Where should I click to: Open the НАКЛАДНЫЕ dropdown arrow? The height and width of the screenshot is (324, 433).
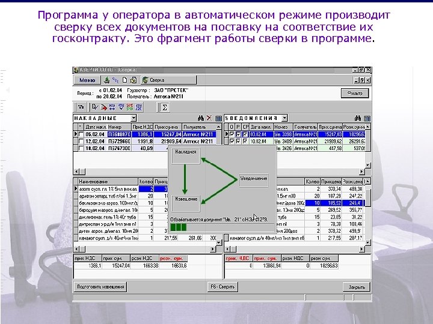point(134,118)
